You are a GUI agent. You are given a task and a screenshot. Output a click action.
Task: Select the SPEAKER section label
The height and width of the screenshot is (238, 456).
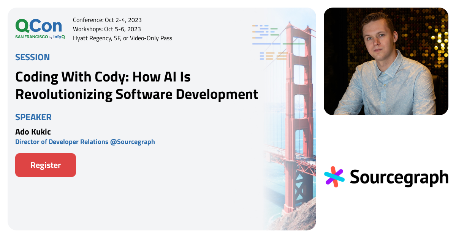(33, 117)
